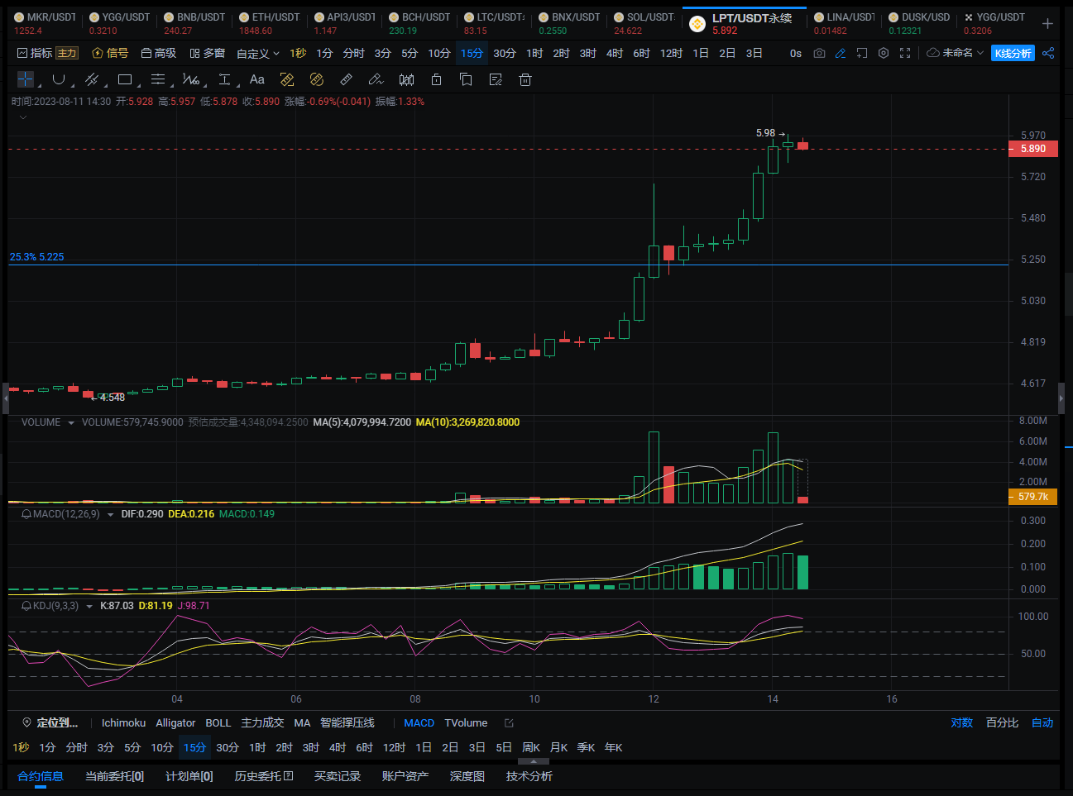Close the YGG/USDT tab with X
The width and height of the screenshot is (1073, 796).
(x=969, y=17)
